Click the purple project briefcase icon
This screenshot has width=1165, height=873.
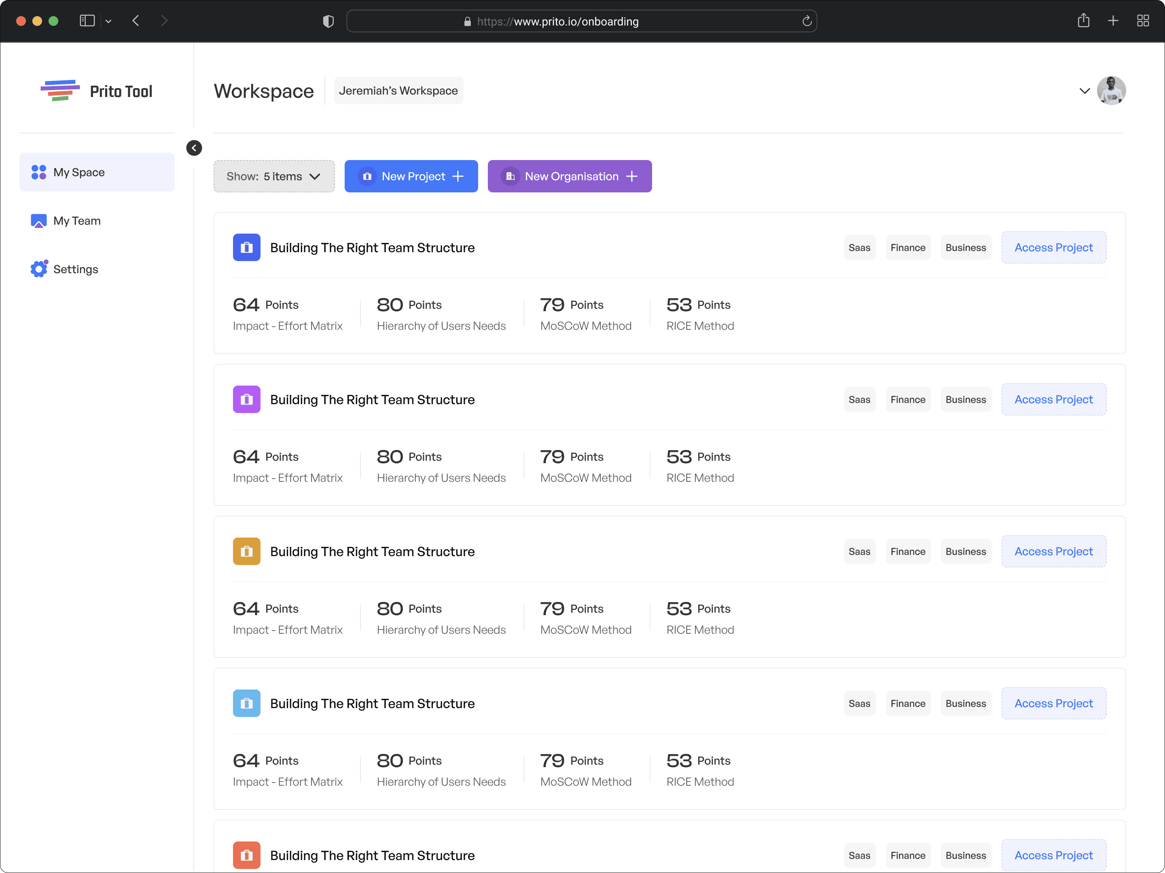coord(246,399)
